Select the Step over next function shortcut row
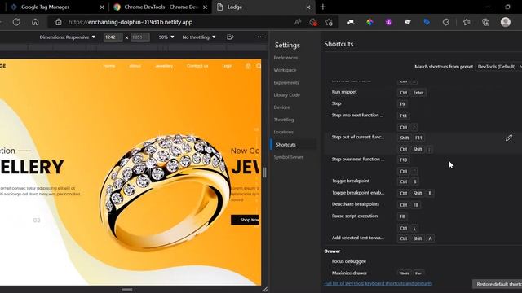Image resolution: width=522 pixels, height=293 pixels. coord(422,165)
